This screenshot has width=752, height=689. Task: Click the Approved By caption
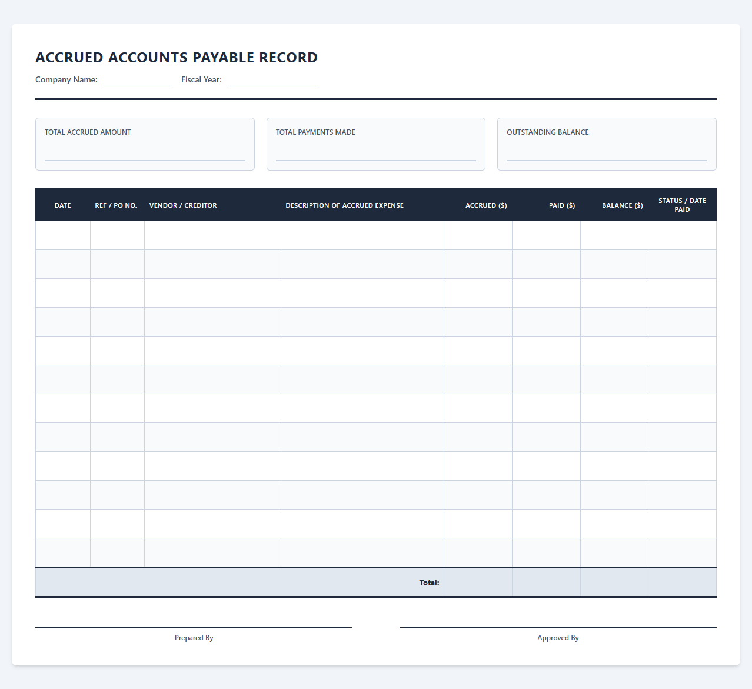tap(558, 638)
